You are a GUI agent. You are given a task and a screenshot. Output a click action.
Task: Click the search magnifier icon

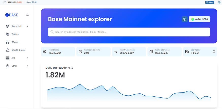coord(52,32)
